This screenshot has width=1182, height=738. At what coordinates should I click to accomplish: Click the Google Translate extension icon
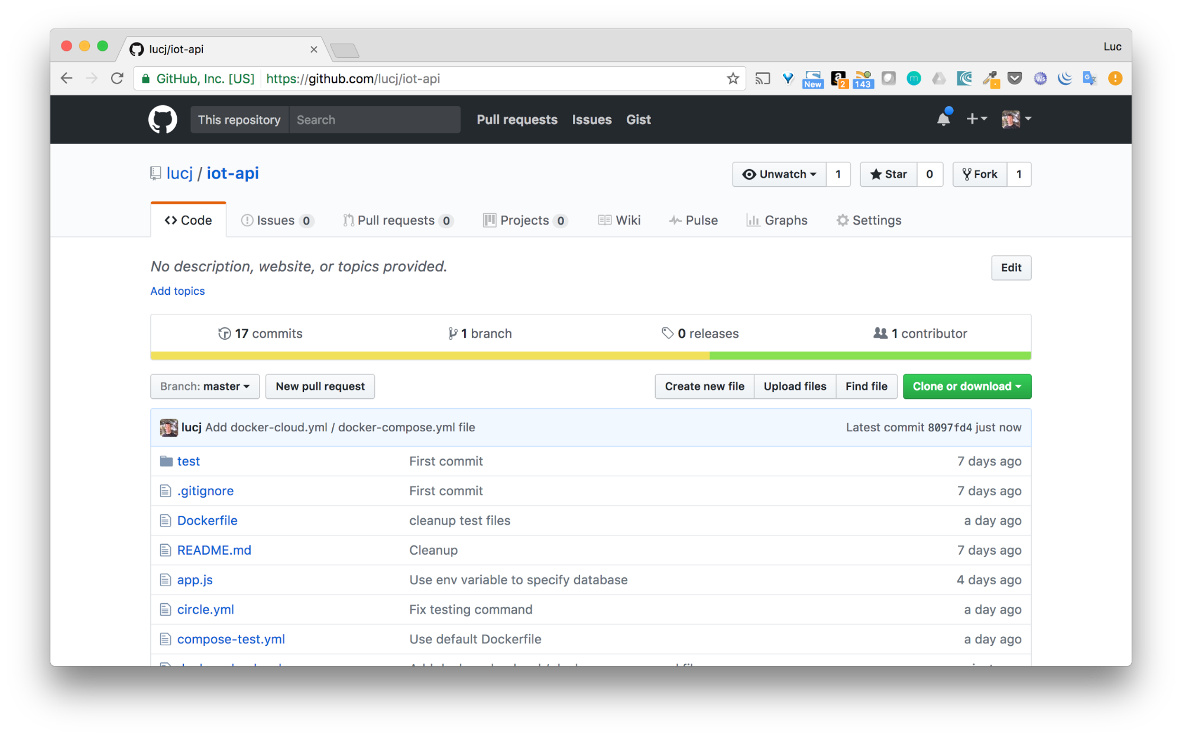point(1090,78)
